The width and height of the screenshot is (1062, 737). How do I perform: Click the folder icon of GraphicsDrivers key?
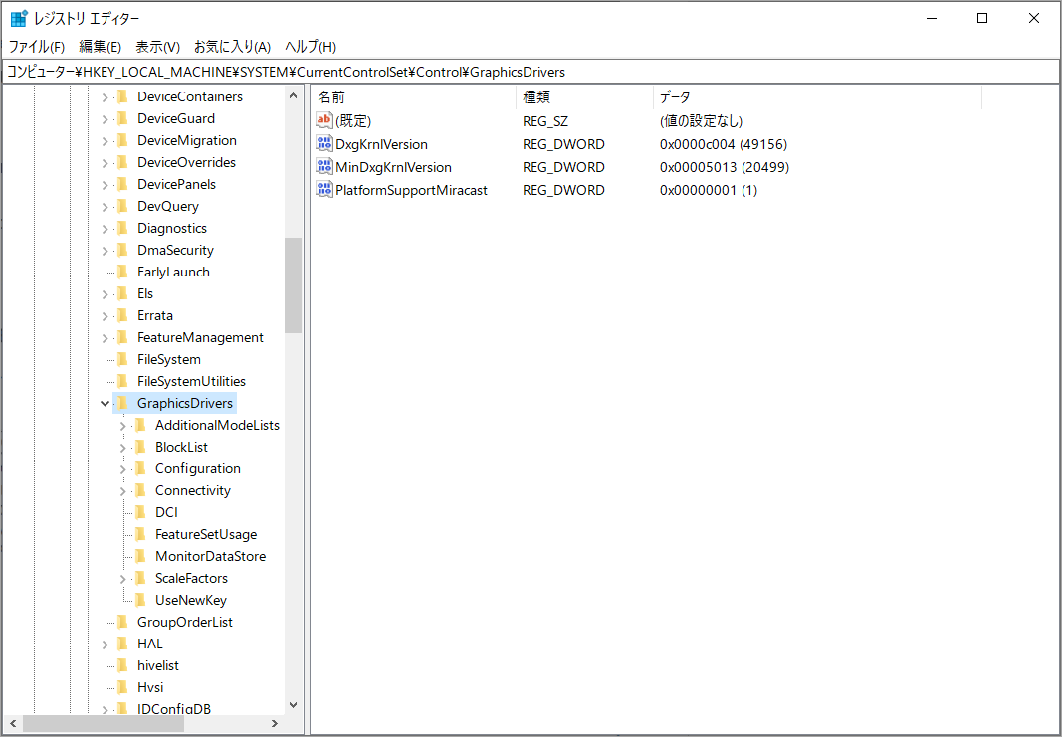122,403
